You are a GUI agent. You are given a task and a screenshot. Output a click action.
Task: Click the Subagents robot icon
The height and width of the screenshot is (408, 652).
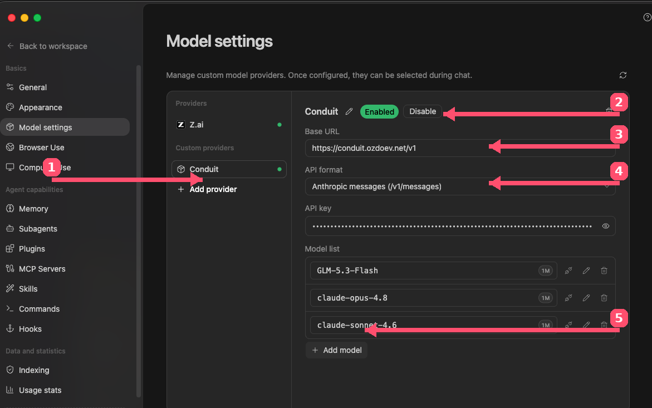[10, 229]
